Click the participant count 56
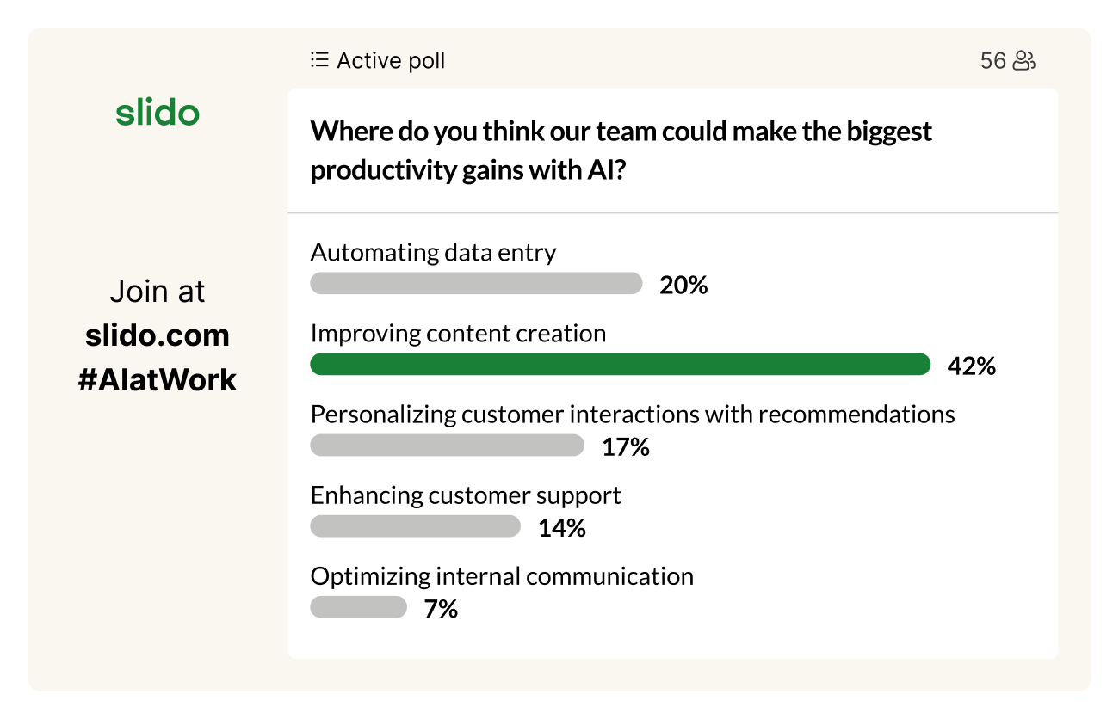The height and width of the screenshot is (719, 1119). (x=992, y=61)
